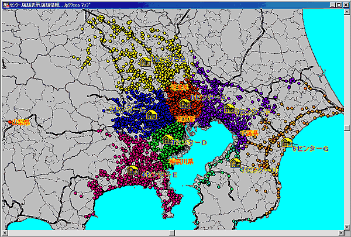The image size is (351, 237).
Task: Select the Center B building icon
Action: tap(145, 61)
